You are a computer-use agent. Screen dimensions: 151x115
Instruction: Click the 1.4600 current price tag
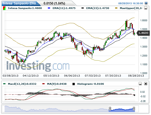click(143, 33)
